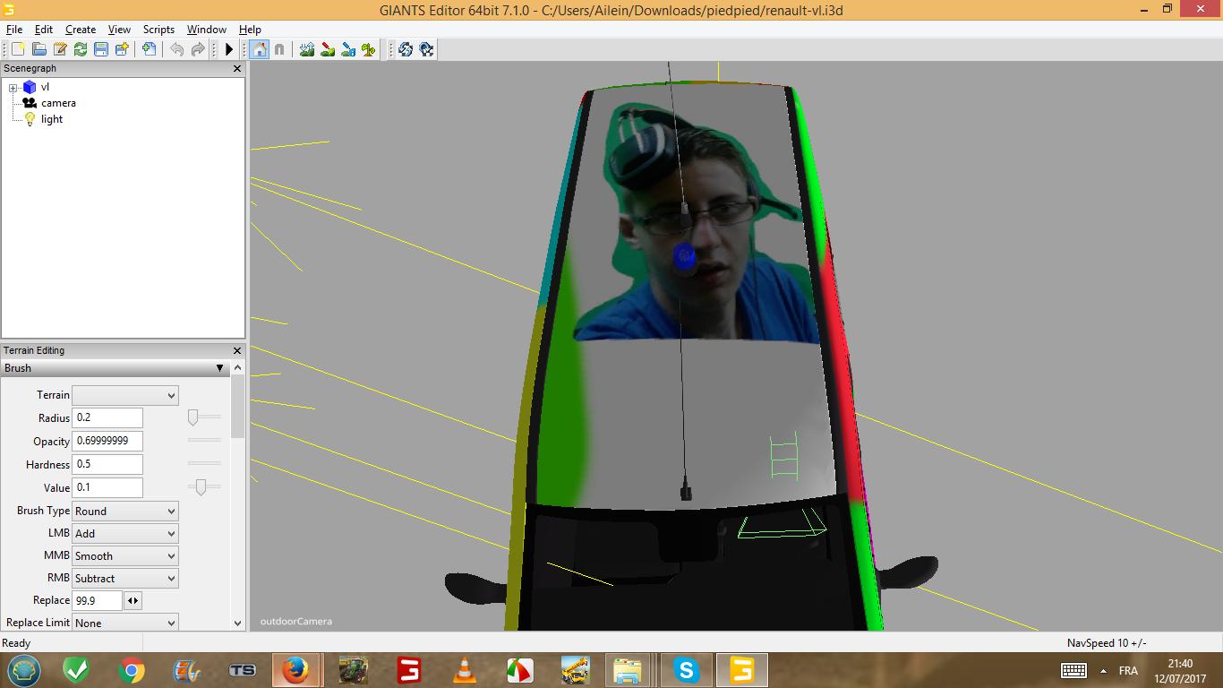Image resolution: width=1223 pixels, height=688 pixels.
Task: Open the Brush Type dropdown
Action: click(124, 511)
